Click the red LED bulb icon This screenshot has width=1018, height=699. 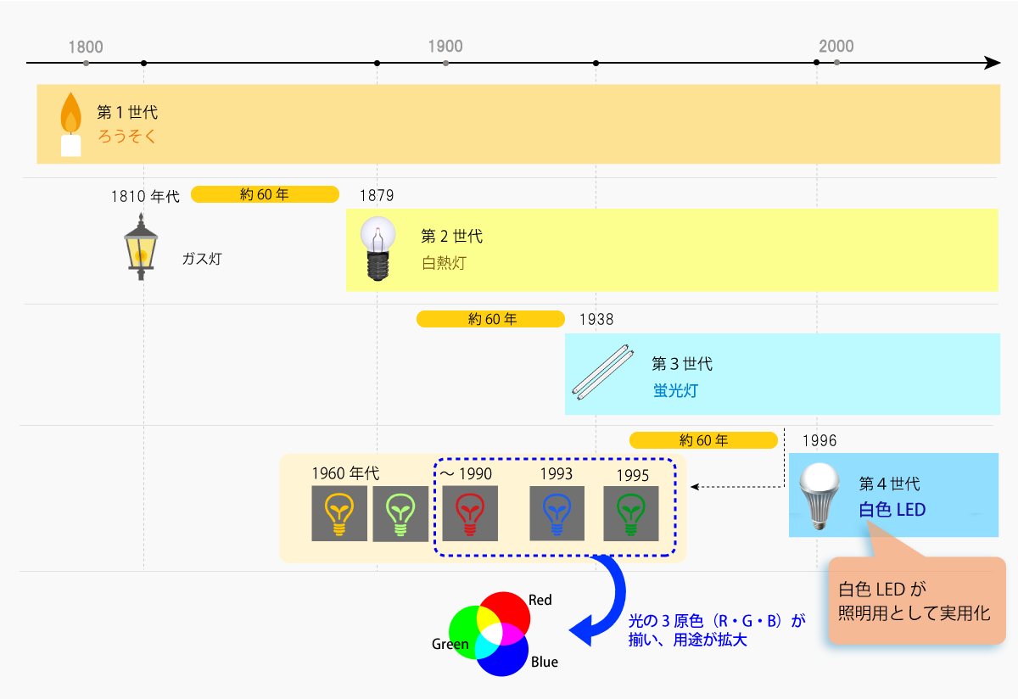click(x=469, y=513)
